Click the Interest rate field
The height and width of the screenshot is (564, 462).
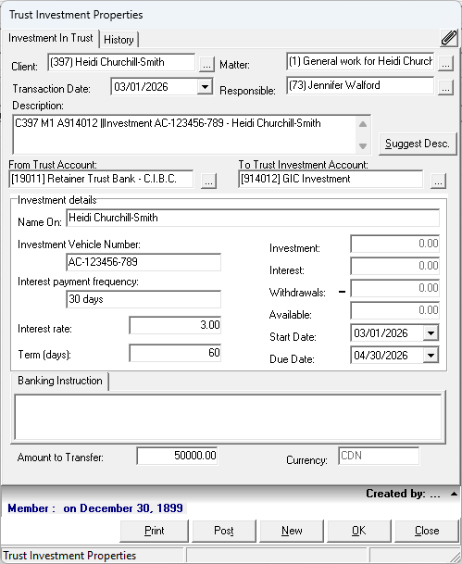(x=175, y=325)
